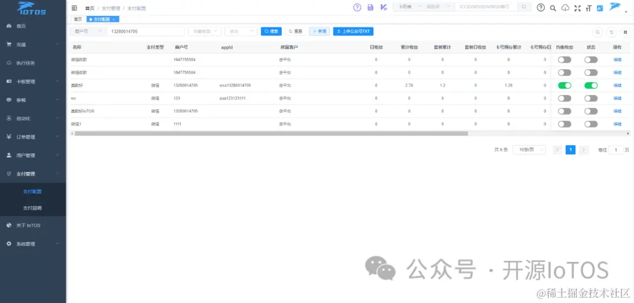Screen dimensions: 634x303
Task: Expand the 订单管理 sidebar menu
Action: [32, 137]
